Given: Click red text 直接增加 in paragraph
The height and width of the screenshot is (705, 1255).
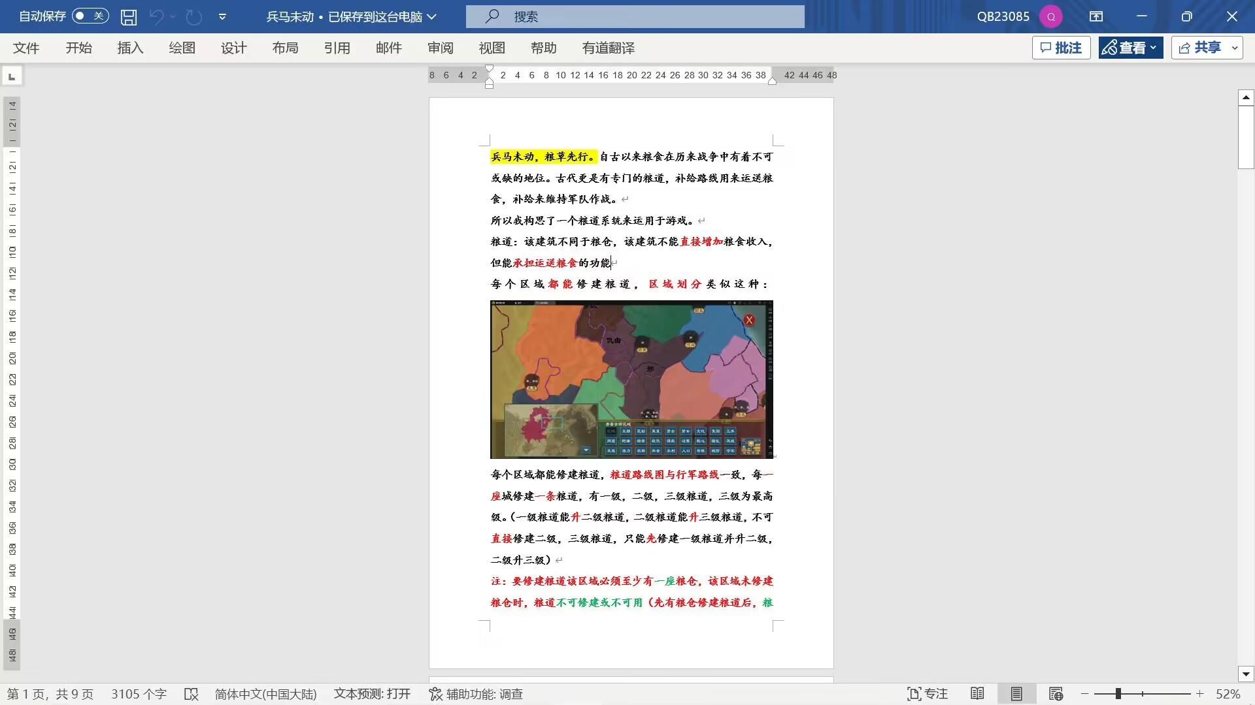Looking at the screenshot, I should (x=701, y=242).
